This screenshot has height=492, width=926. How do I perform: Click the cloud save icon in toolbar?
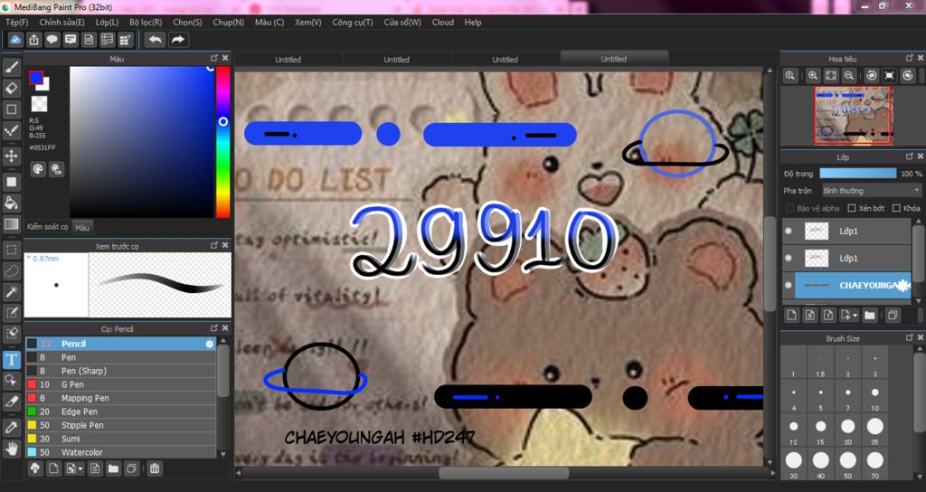click(16, 40)
